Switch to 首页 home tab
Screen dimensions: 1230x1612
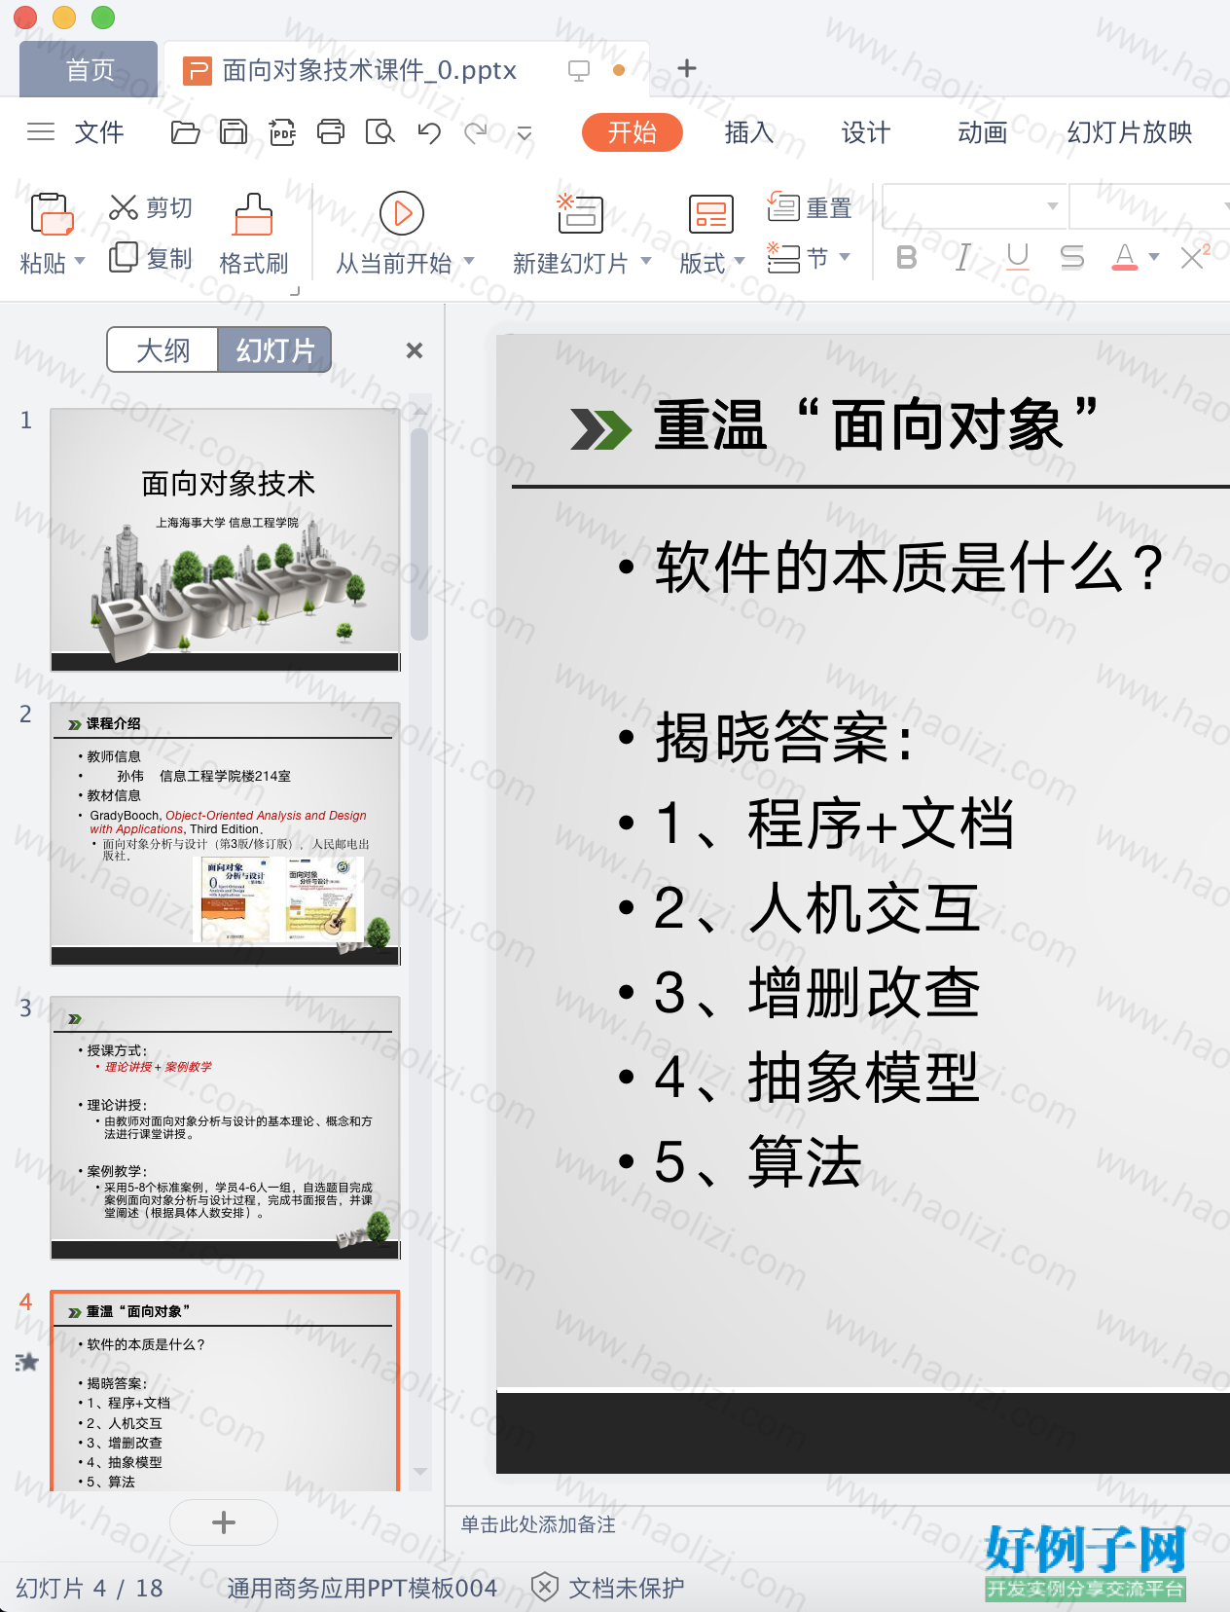(x=90, y=70)
